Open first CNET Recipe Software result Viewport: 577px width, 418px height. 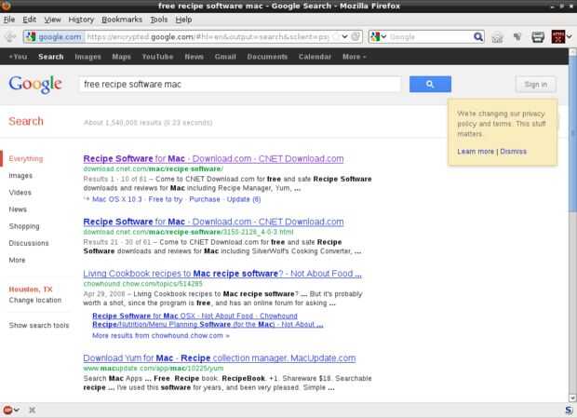pos(213,158)
